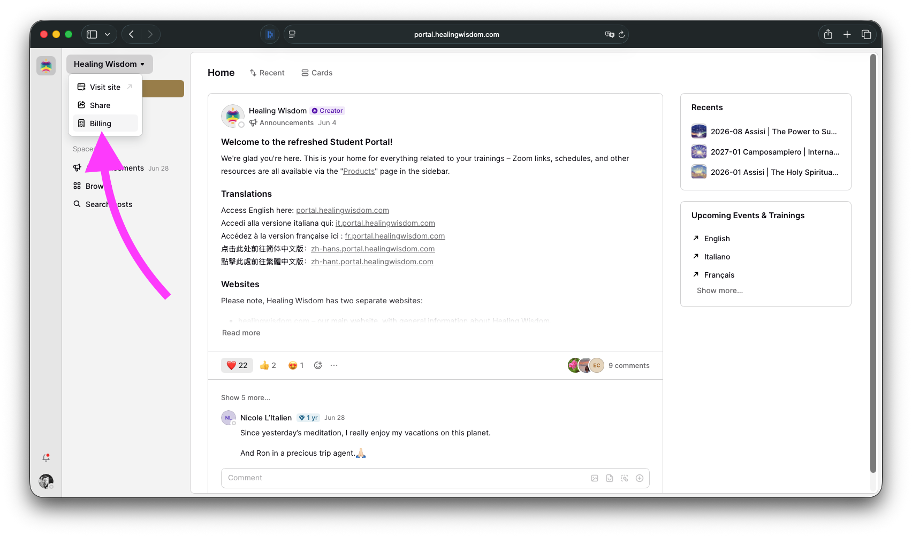Open the post more options ellipsis

coord(334,365)
